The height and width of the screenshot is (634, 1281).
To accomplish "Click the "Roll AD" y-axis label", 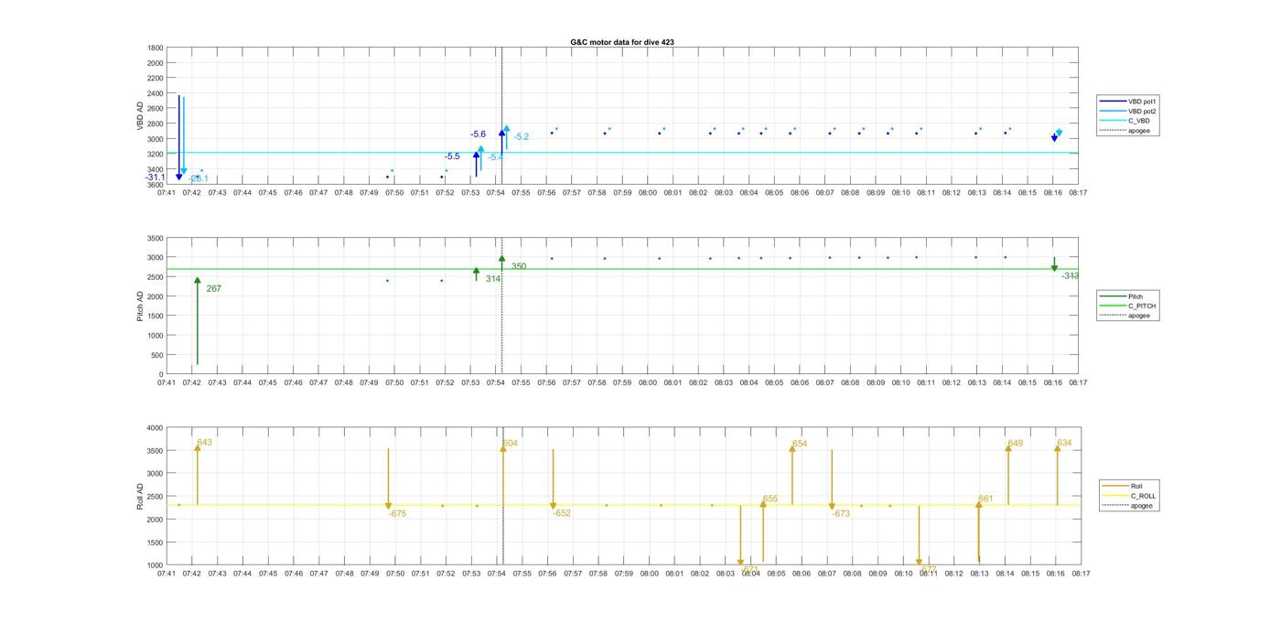I will point(140,496).
